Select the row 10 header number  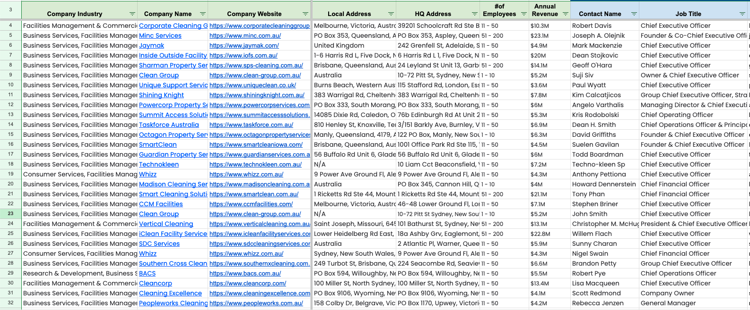pyautogui.click(x=10, y=85)
